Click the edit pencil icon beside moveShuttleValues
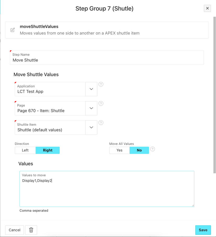Viewport: 216px width, 237px height. pyautogui.click(x=13, y=30)
